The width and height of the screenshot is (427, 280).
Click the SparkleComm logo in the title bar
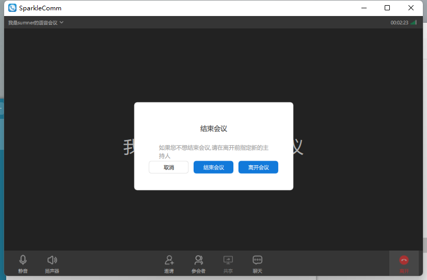point(12,8)
